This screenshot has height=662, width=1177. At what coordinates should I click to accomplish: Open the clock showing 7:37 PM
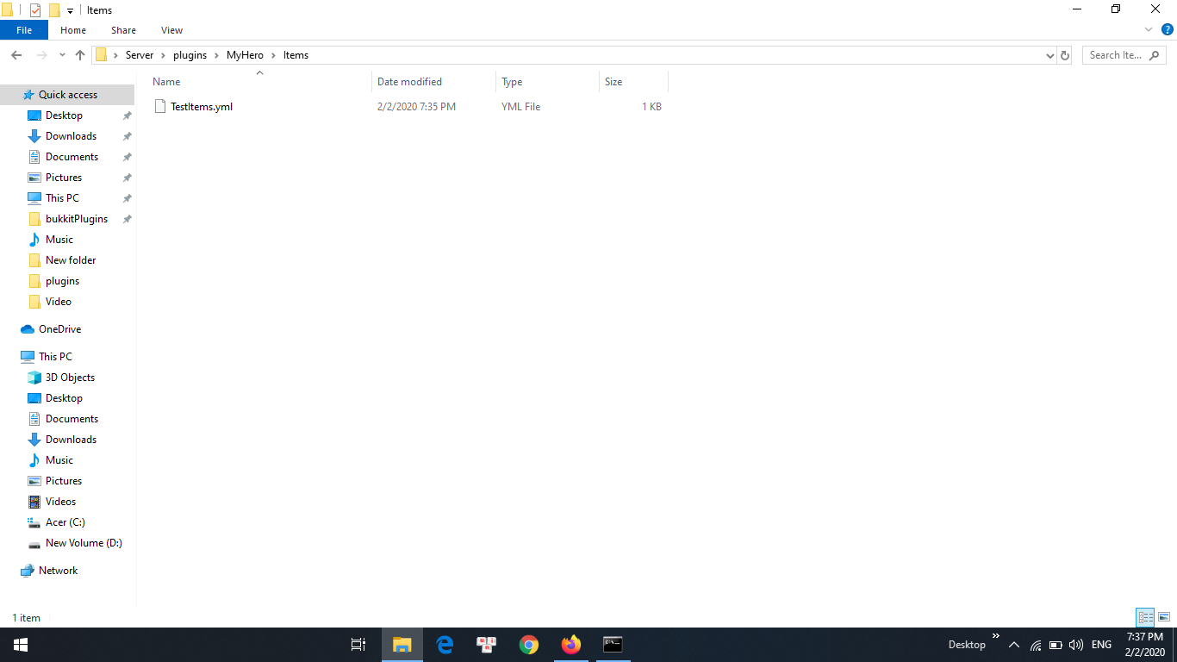pos(1145,645)
